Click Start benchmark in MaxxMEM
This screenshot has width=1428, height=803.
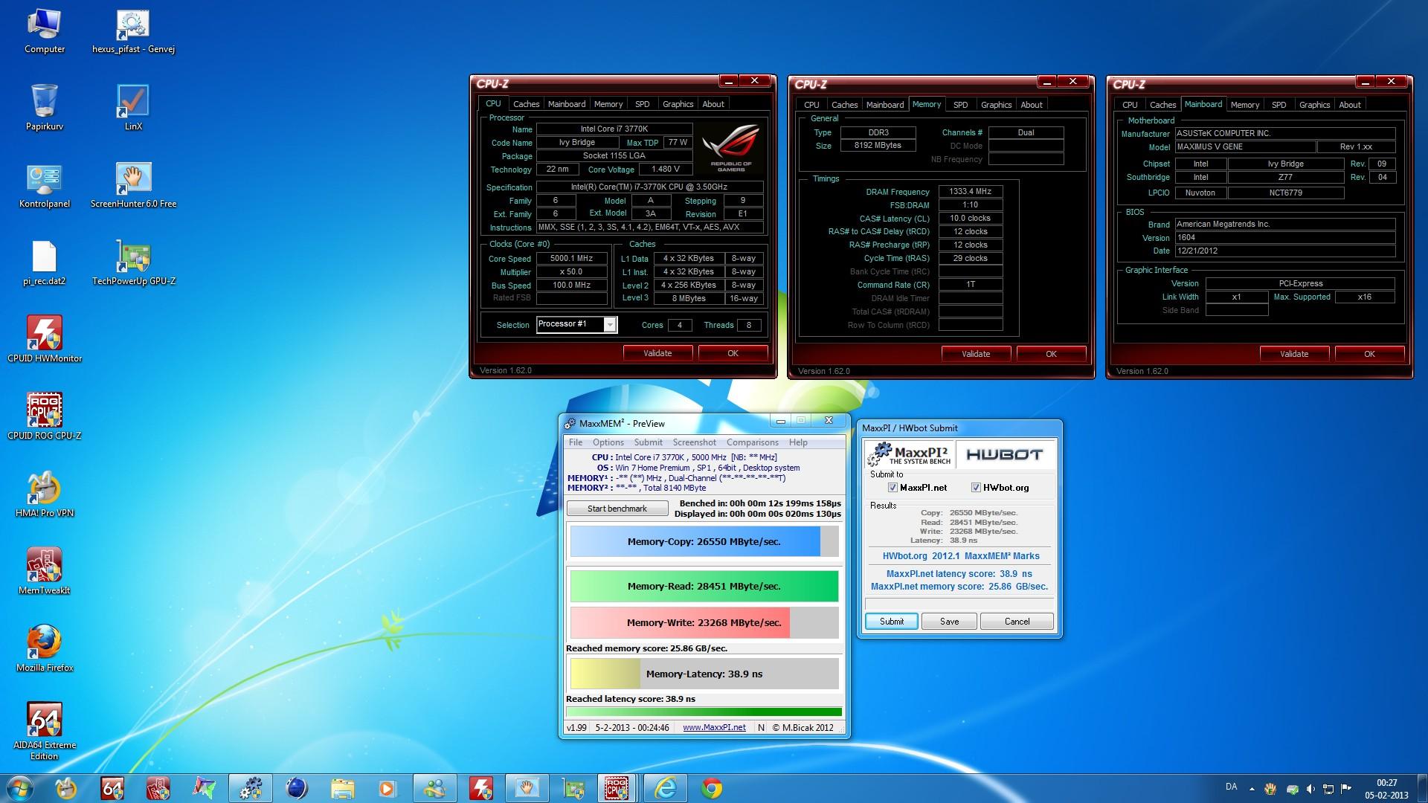[x=617, y=509]
